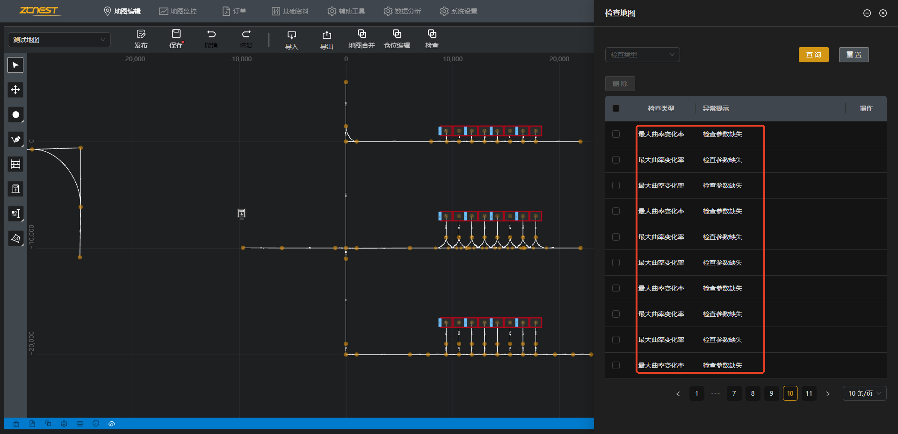
Task: Open 地图合并 map merge tool
Action: pos(362,39)
